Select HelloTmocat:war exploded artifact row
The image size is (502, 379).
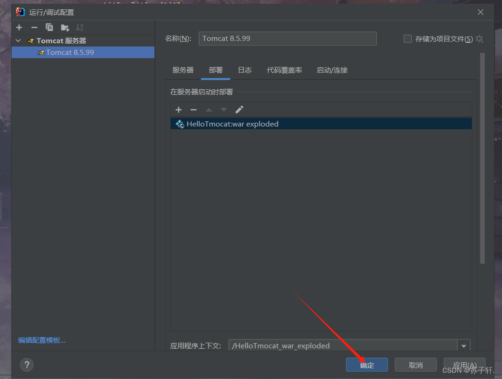[x=321, y=124]
